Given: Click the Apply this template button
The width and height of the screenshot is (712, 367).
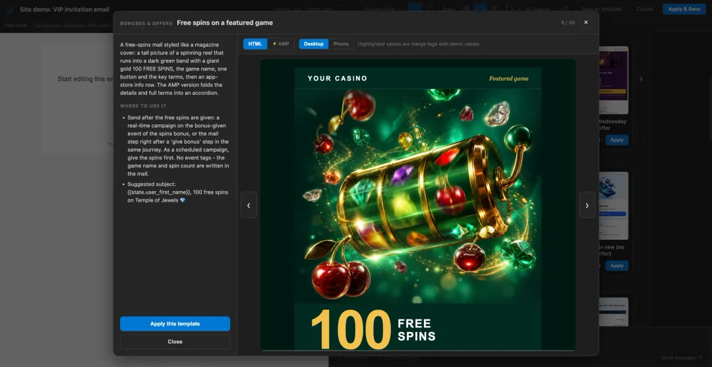Looking at the screenshot, I should pos(175,324).
